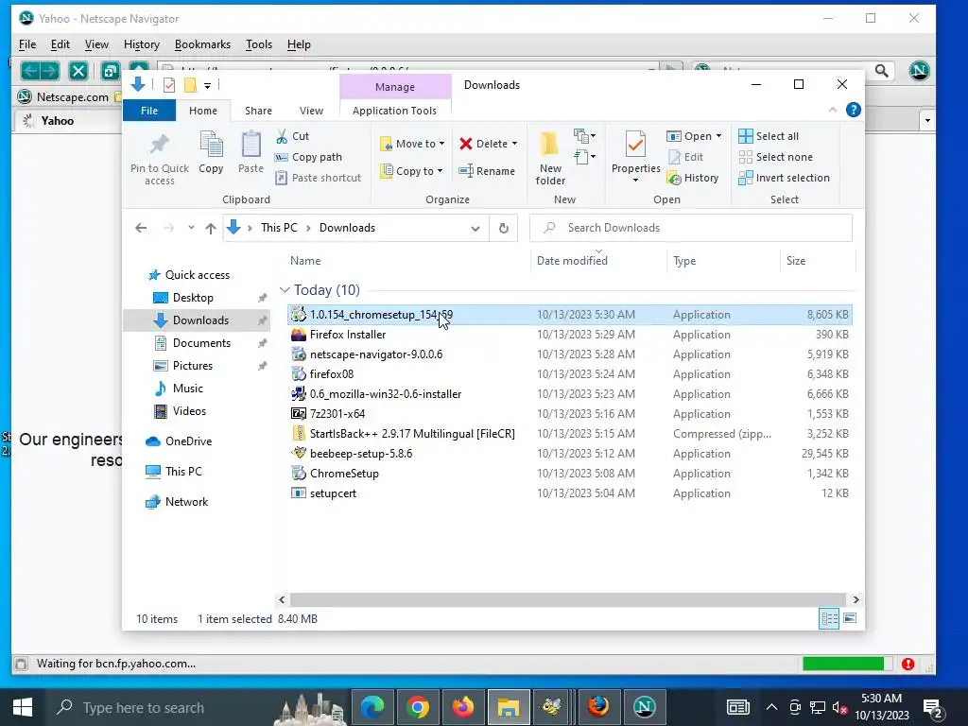Select This PC in navigation pane
The width and height of the screenshot is (968, 726).
183,472
